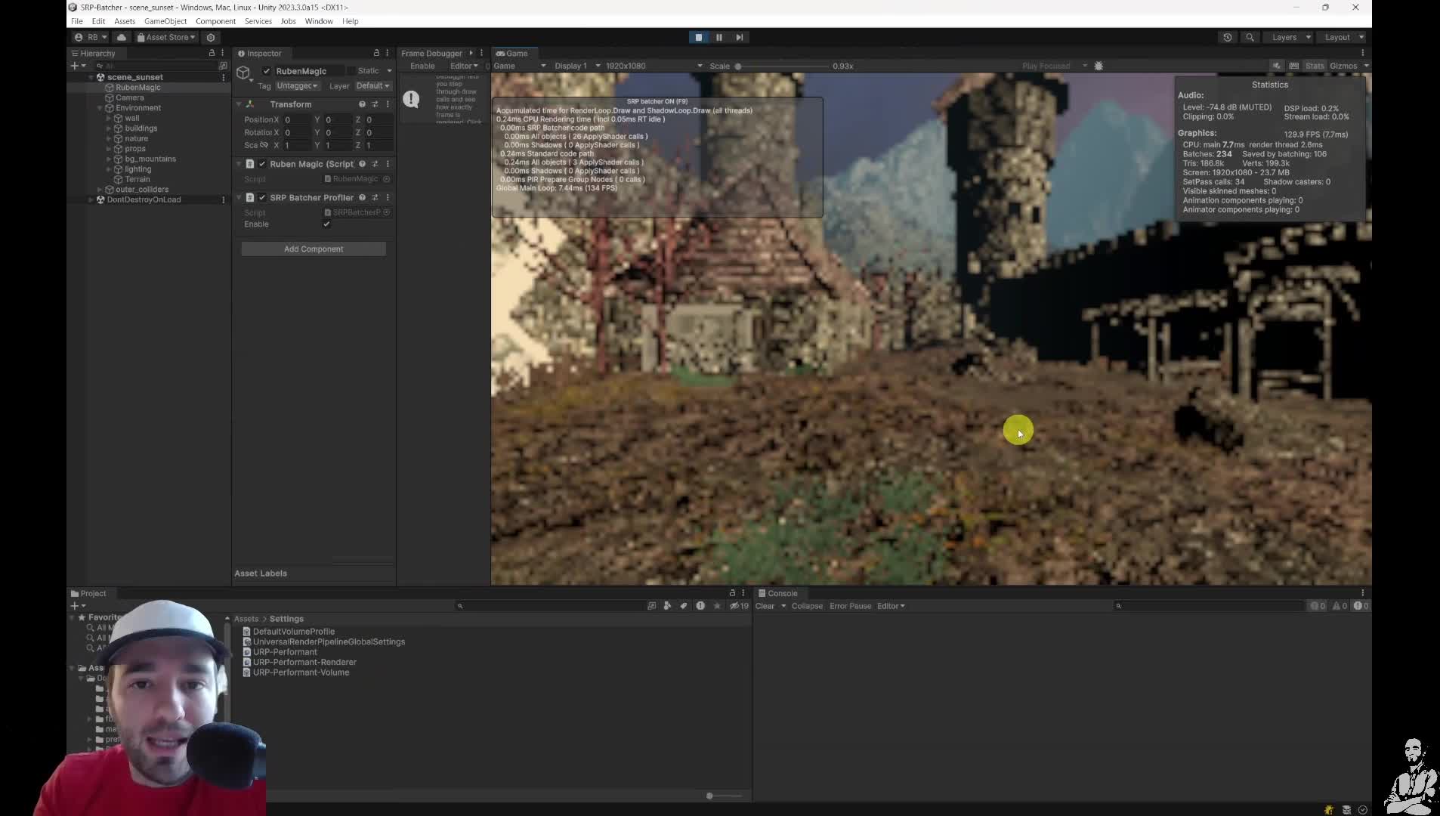Open the undo history icon
This screenshot has height=816, width=1440.
(x=1227, y=37)
